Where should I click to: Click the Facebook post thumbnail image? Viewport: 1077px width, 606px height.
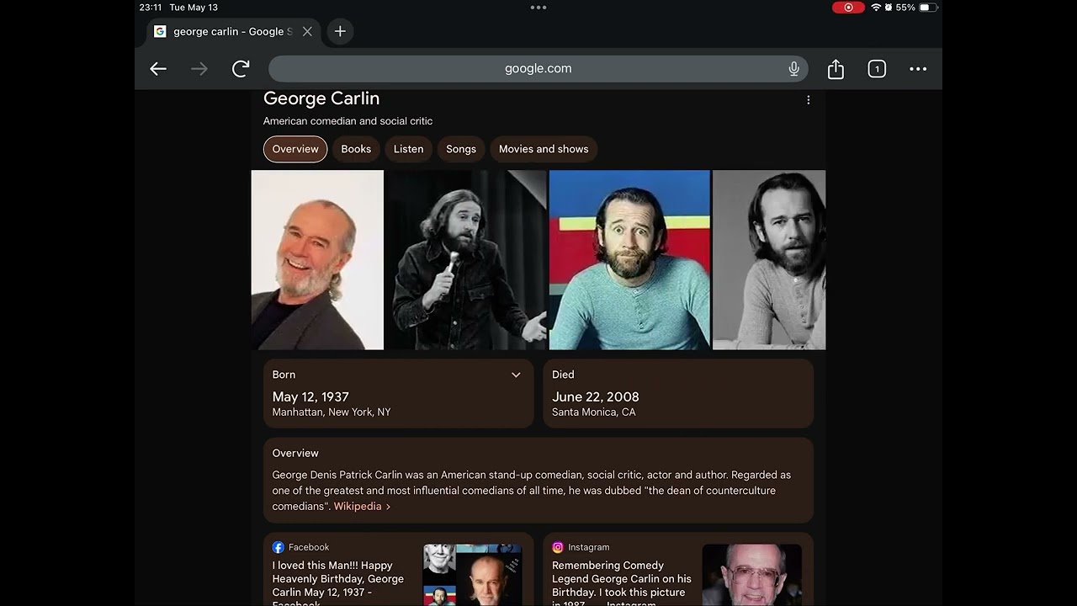(x=472, y=575)
